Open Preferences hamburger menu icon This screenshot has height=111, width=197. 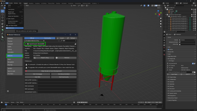[x=8, y=91]
